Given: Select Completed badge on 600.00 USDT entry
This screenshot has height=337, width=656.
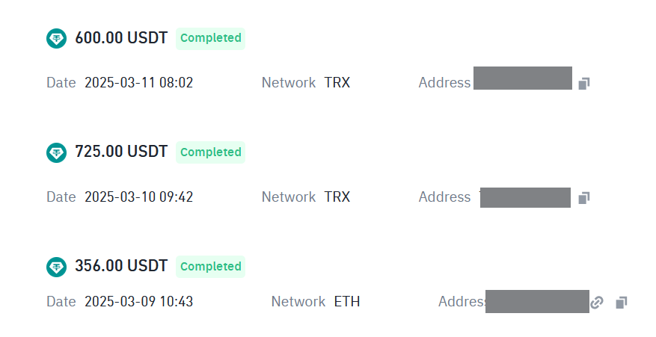Looking at the screenshot, I should 210,38.
